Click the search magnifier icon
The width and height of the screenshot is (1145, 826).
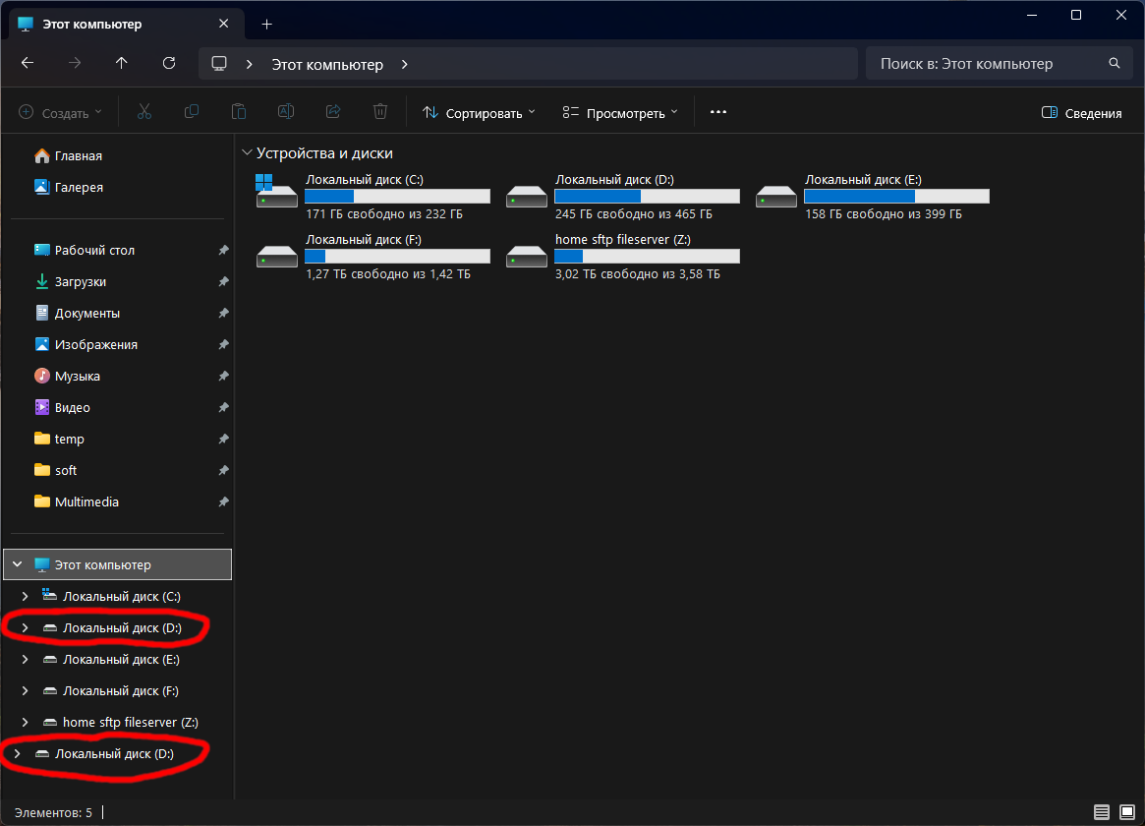click(1115, 64)
